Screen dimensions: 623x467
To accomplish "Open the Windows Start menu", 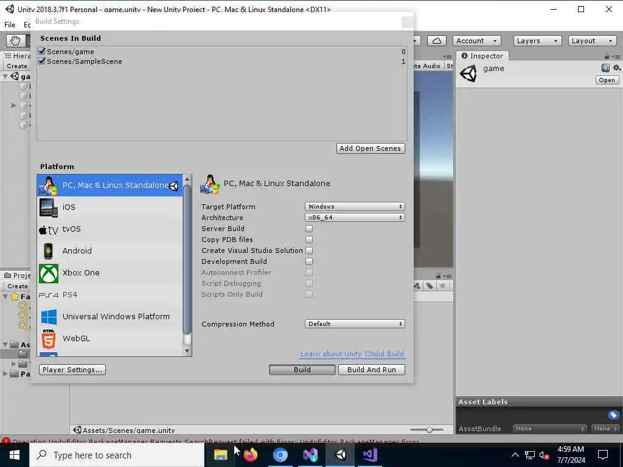I will [15, 455].
